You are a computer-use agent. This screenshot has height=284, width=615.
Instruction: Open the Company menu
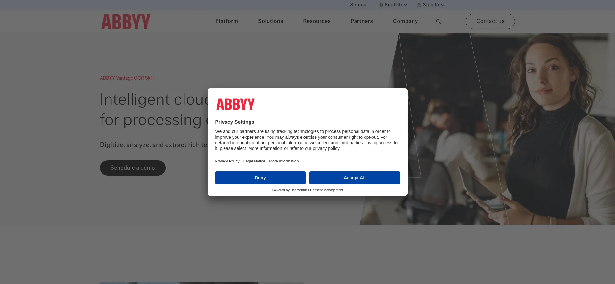(405, 21)
